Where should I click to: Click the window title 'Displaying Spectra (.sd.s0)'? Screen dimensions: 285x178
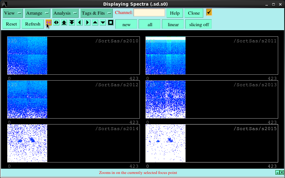[x=136, y=4]
